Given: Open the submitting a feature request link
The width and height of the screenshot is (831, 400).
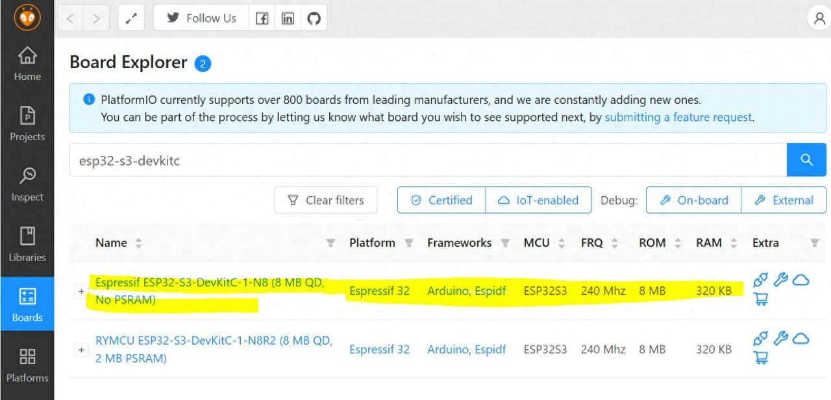Looking at the screenshot, I should (x=678, y=118).
